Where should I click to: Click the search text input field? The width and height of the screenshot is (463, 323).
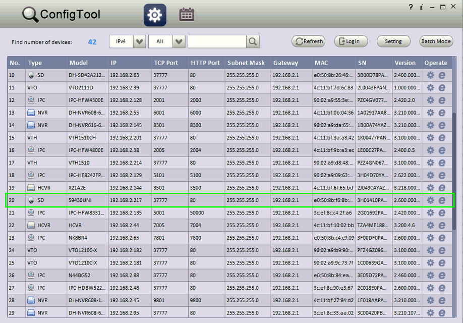[217, 42]
